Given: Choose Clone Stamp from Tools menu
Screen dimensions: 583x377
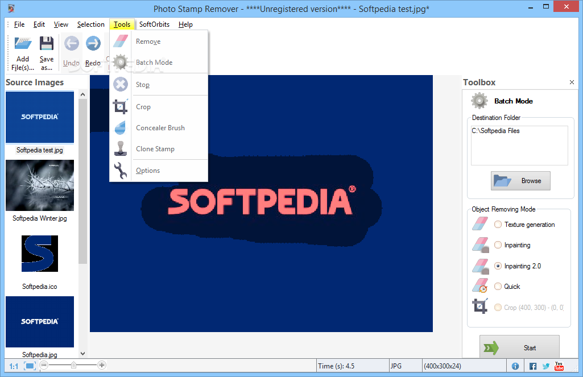Looking at the screenshot, I should [159, 149].
